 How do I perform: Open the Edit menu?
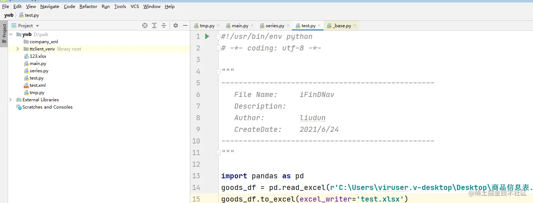tap(17, 7)
